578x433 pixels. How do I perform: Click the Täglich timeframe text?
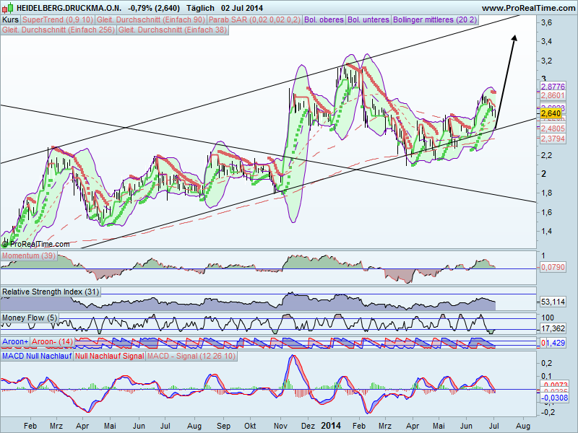201,8
